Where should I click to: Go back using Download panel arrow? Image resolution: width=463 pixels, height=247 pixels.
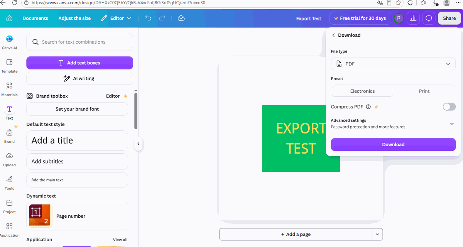click(x=333, y=35)
